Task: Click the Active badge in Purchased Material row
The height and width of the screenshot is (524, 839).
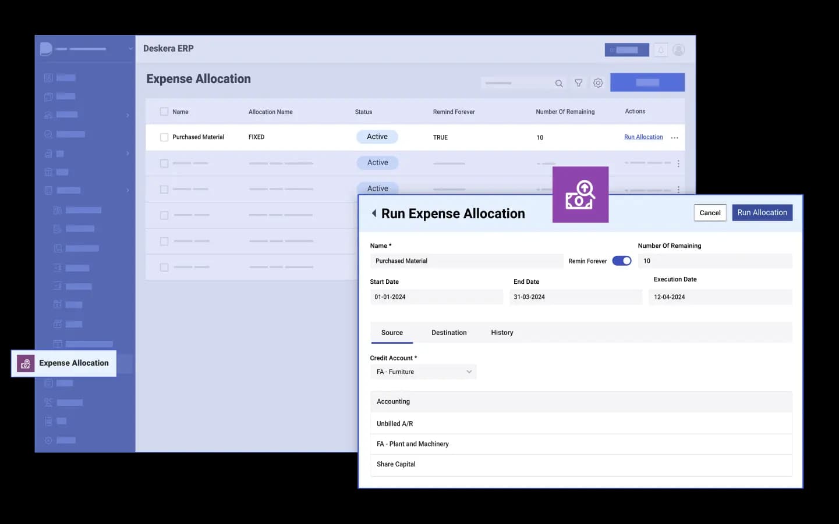Action: click(377, 137)
